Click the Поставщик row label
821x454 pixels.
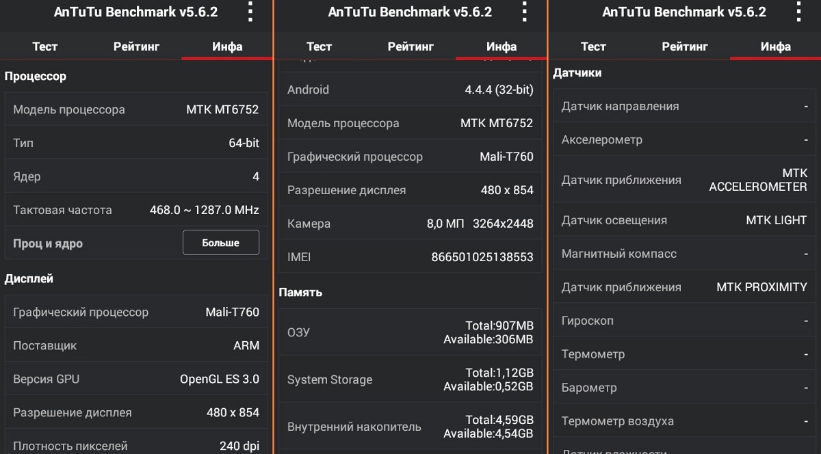click(44, 345)
